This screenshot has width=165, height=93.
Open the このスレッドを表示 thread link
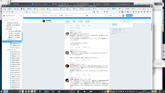[75, 28]
